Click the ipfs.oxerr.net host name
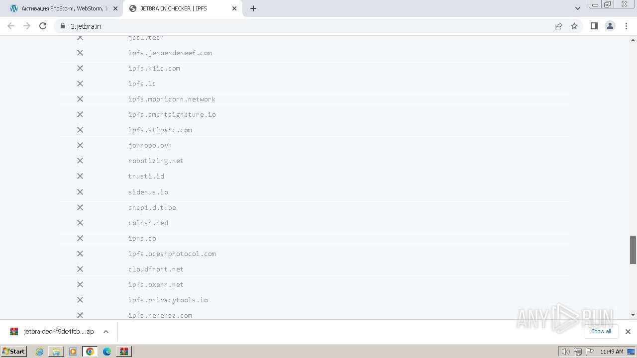This screenshot has width=637, height=358. [x=156, y=284]
